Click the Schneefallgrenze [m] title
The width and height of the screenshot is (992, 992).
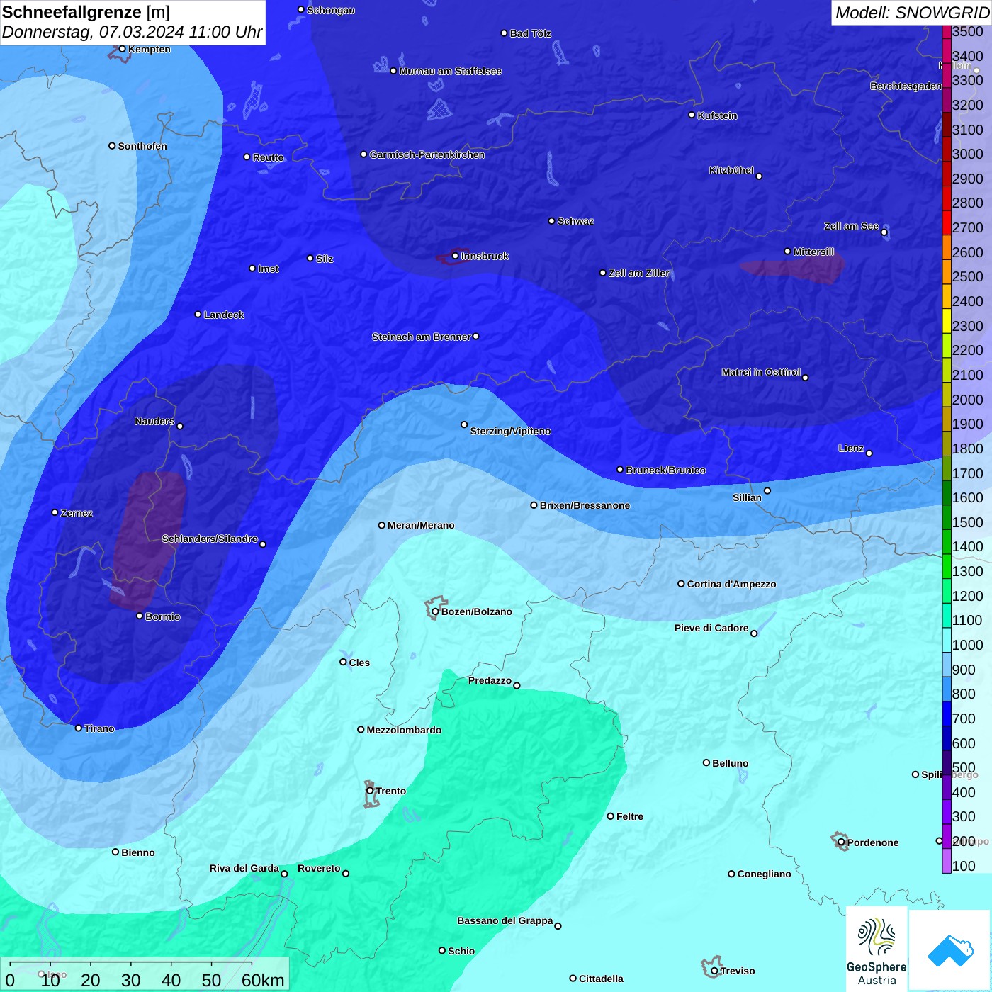(x=86, y=12)
